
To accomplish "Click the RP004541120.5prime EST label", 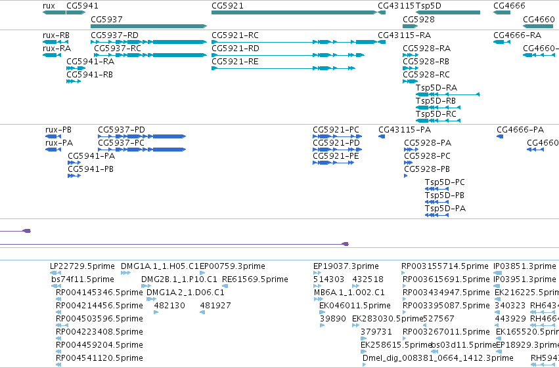I will [x=99, y=358].
